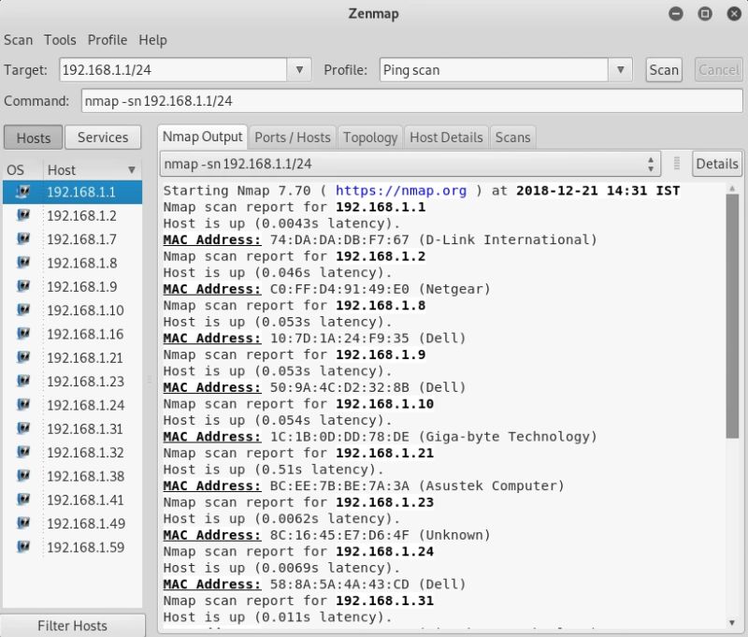Viewport: 748px width, 637px height.
Task: Click the OS icon beside 192.168.1.41
Action: (22, 500)
